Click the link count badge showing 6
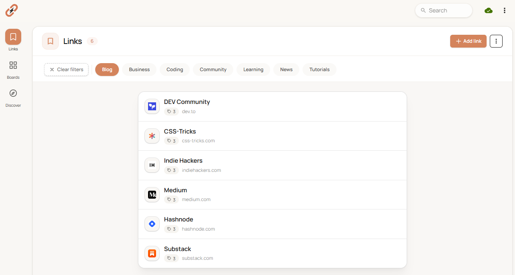Image resolution: width=515 pixels, height=275 pixels. click(x=92, y=41)
